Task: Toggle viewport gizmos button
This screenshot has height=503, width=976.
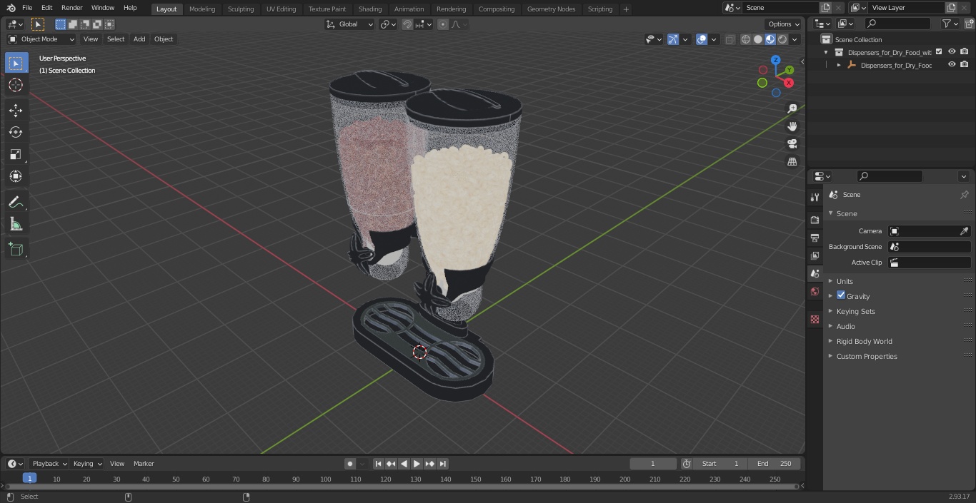Action: pos(673,39)
